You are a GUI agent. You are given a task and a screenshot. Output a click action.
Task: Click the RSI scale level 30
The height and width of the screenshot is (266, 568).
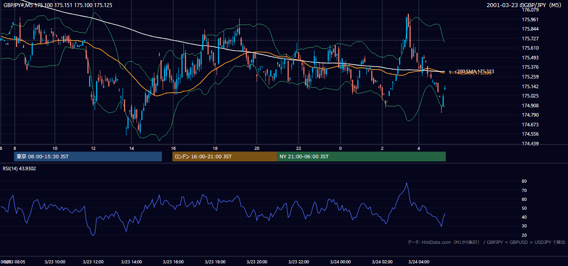point(524,226)
